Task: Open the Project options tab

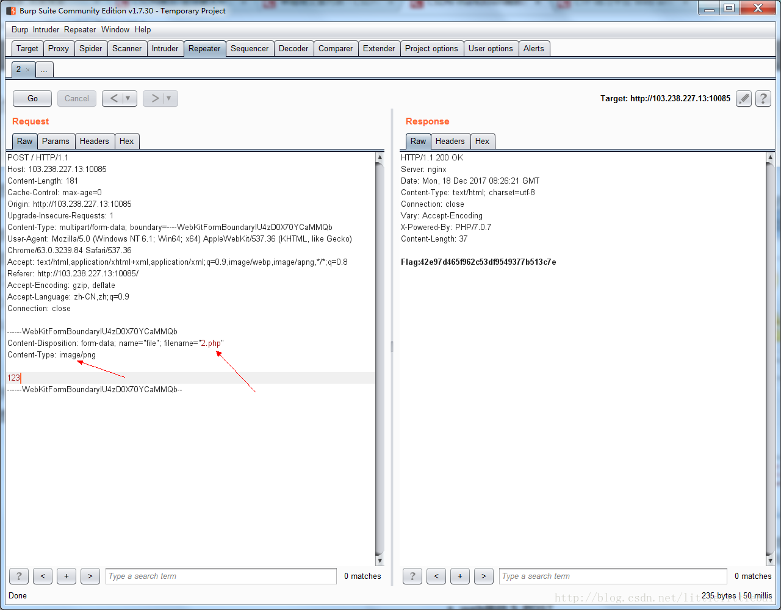Action: [x=431, y=48]
